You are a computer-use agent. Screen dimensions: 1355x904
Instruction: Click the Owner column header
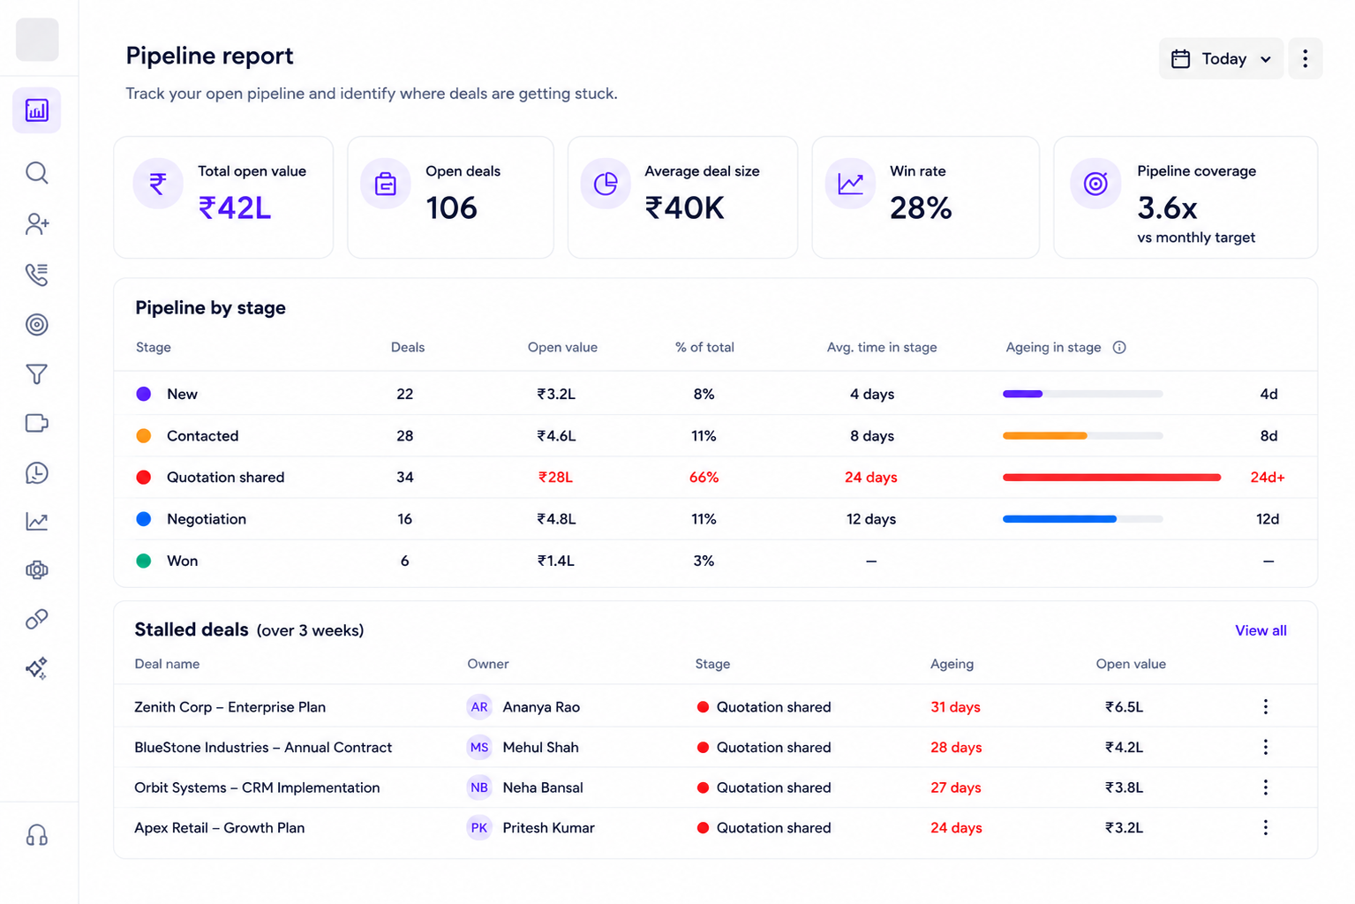tap(488, 664)
